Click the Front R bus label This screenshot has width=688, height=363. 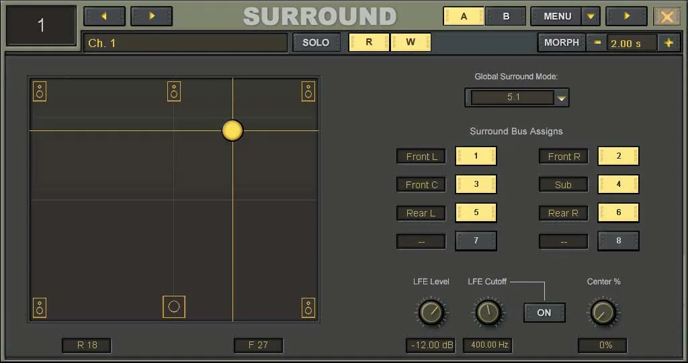tap(564, 157)
